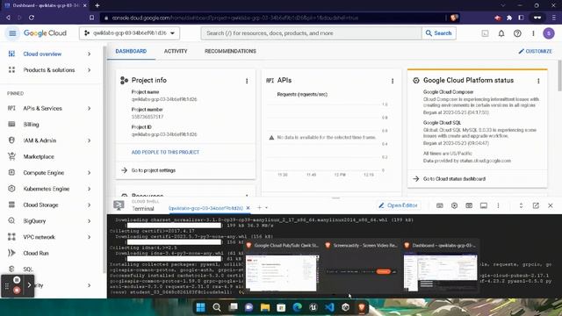Click Cloud Shell session information monitor icon
Viewport: 562px width, 316px height.
(484, 205)
